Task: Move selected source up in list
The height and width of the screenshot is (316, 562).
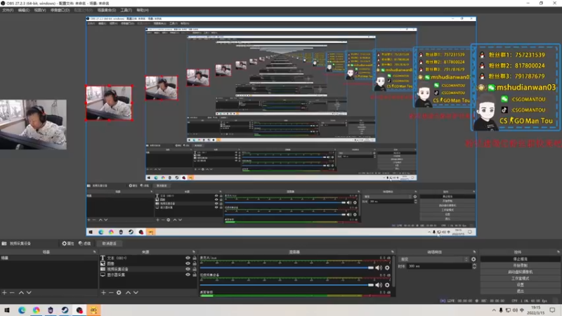Action: tap(128, 293)
